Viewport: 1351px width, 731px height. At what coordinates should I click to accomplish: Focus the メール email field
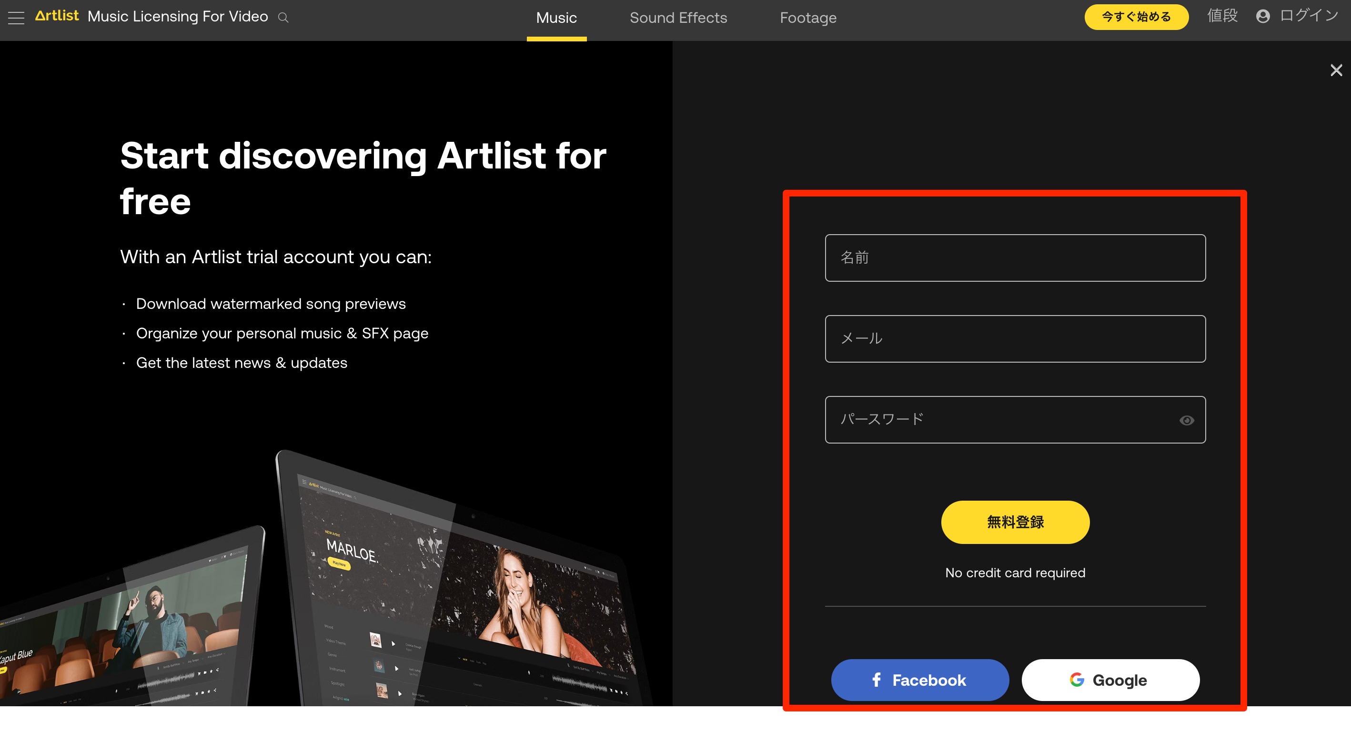click(1015, 338)
